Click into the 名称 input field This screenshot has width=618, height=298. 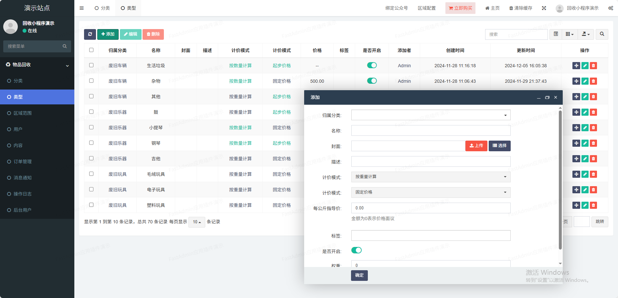coord(431,131)
